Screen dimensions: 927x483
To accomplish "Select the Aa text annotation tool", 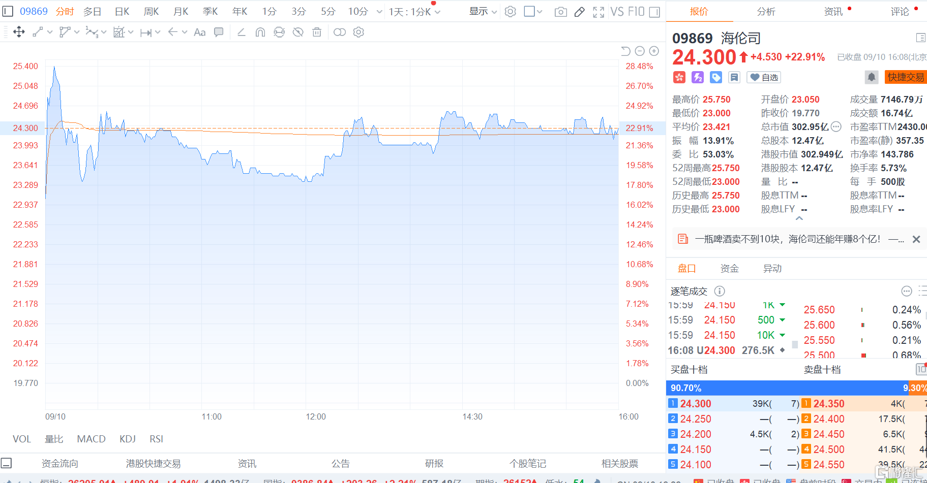I will click(x=200, y=33).
